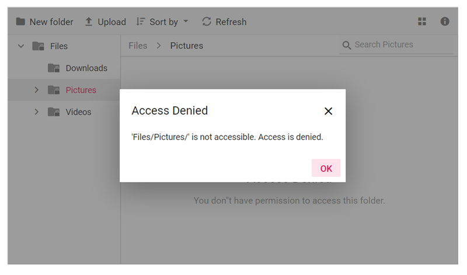
Task: Click the Videos folder icon
Action: click(54, 112)
